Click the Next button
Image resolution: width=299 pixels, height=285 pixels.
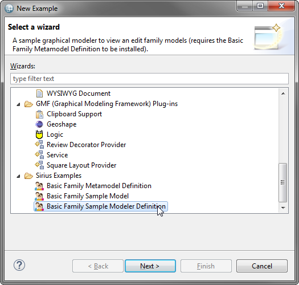150,266
